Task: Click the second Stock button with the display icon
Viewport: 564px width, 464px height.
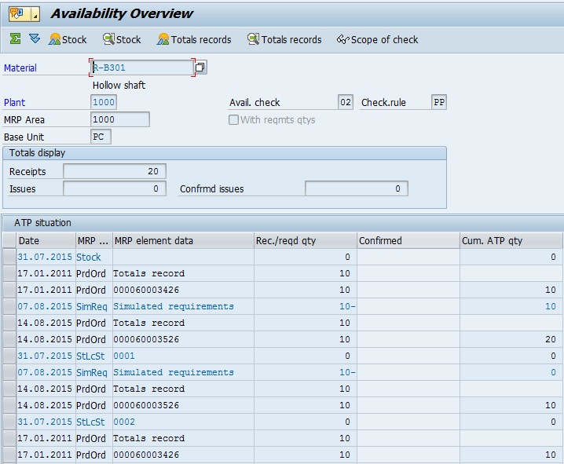Action: [122, 39]
